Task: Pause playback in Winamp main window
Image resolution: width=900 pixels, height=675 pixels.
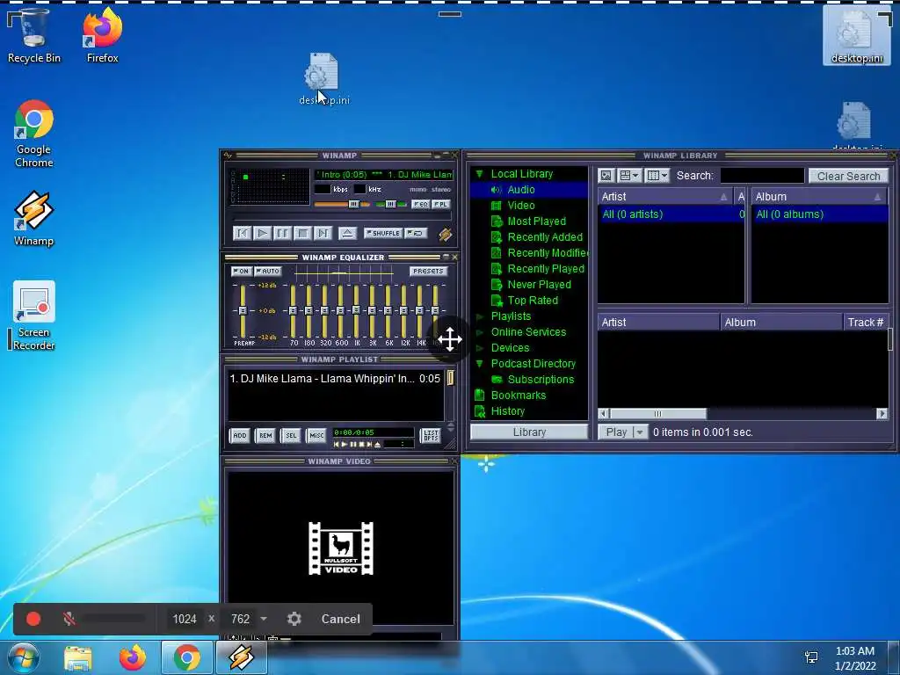Action: 282,233
